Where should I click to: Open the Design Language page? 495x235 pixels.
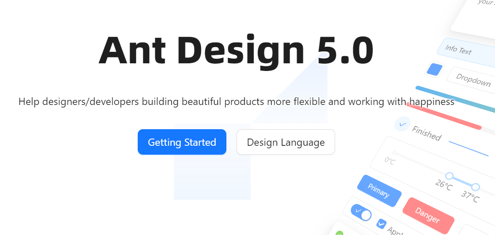pos(286,142)
